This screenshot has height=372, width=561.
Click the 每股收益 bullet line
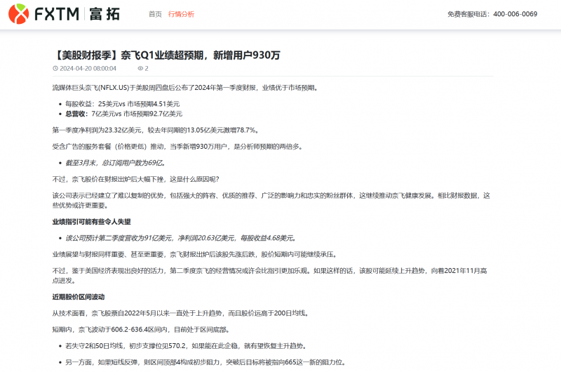coord(122,104)
